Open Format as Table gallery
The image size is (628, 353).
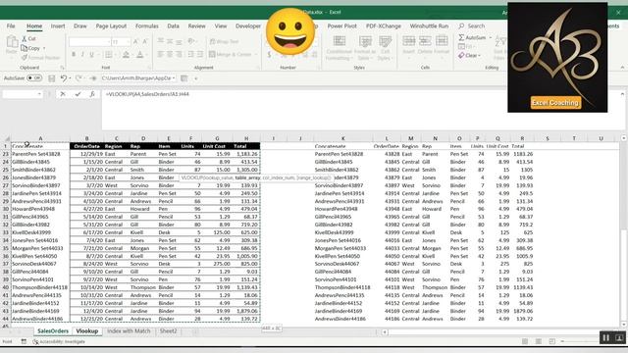tap(365, 48)
